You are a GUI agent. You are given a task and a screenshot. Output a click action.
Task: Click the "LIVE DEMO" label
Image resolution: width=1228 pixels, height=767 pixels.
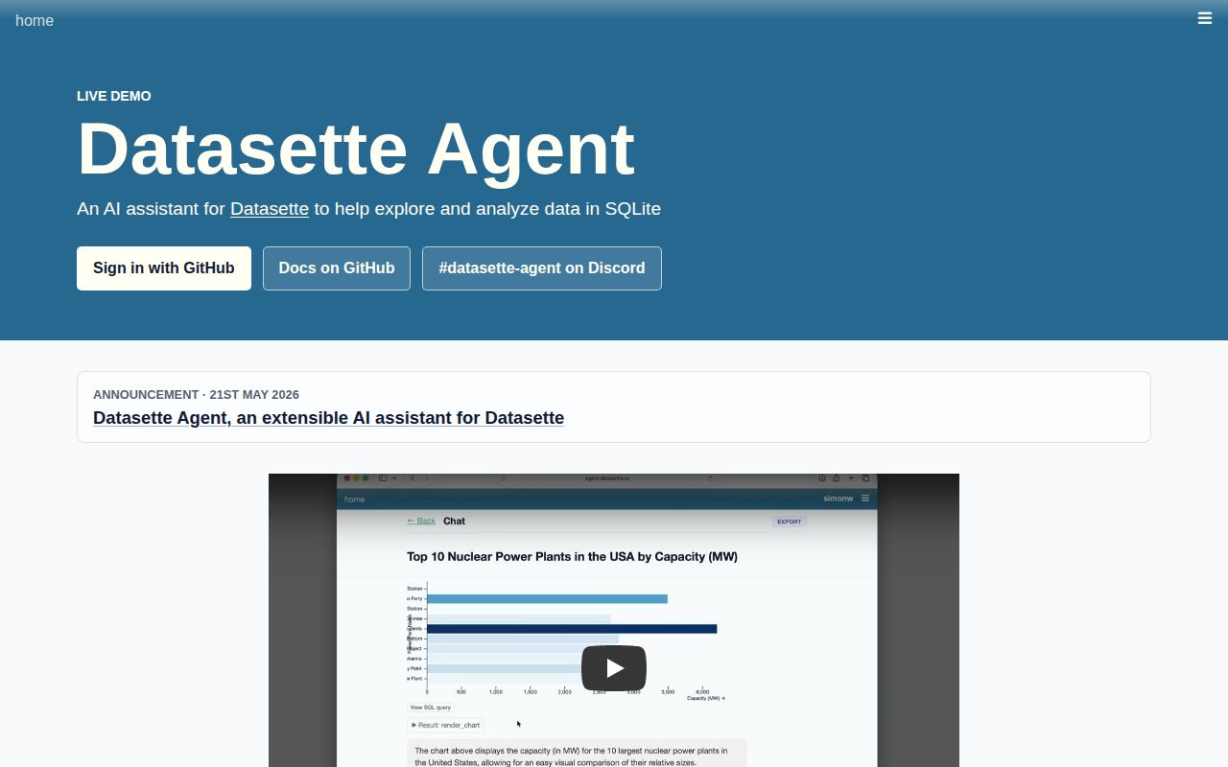114,96
